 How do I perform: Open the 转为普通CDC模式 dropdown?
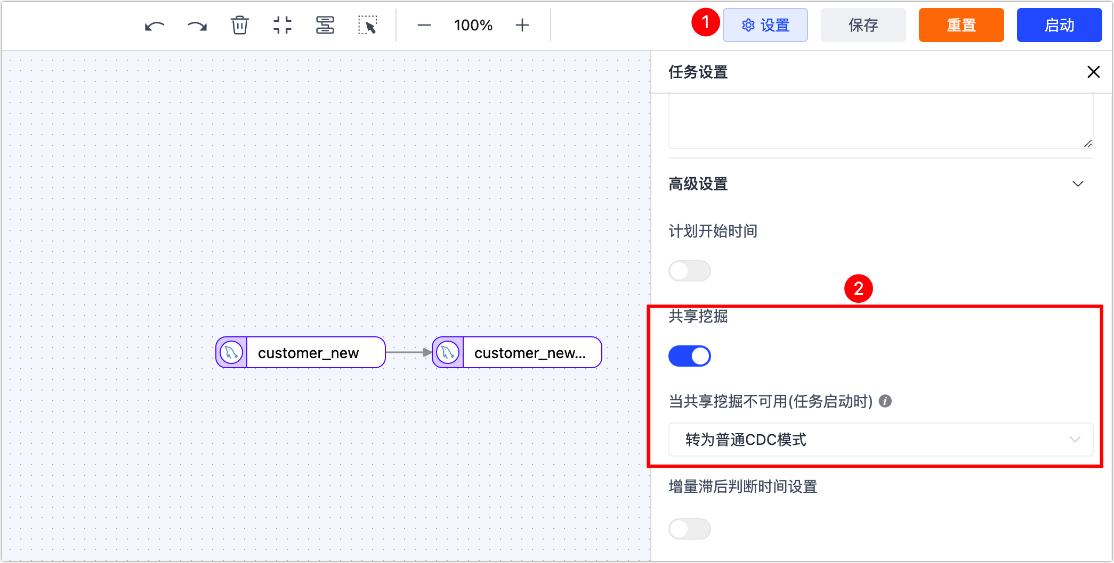click(x=881, y=440)
